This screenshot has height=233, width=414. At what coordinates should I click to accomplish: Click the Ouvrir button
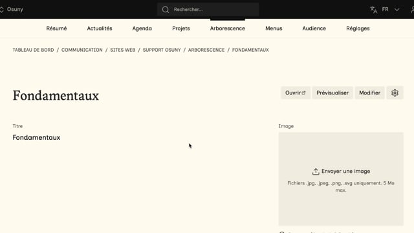coord(296,93)
